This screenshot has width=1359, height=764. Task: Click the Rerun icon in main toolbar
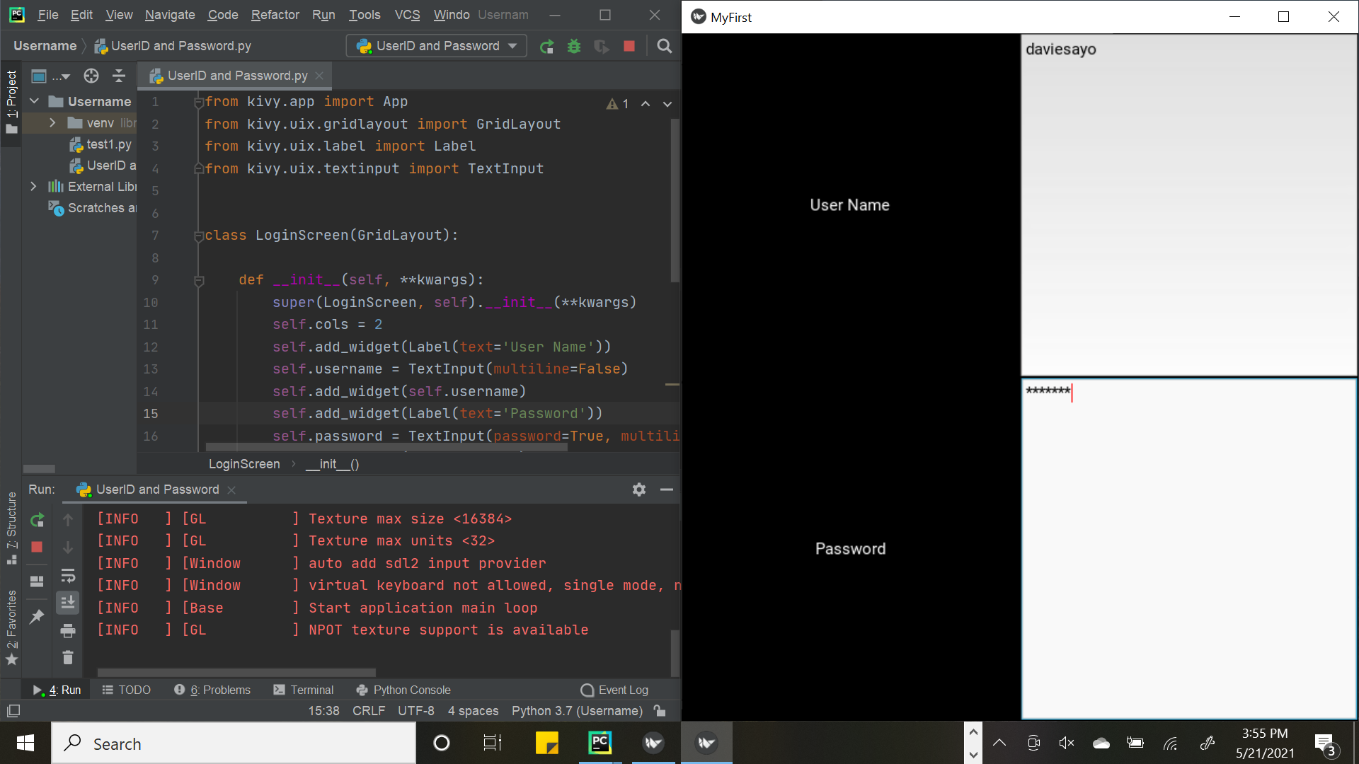click(546, 47)
